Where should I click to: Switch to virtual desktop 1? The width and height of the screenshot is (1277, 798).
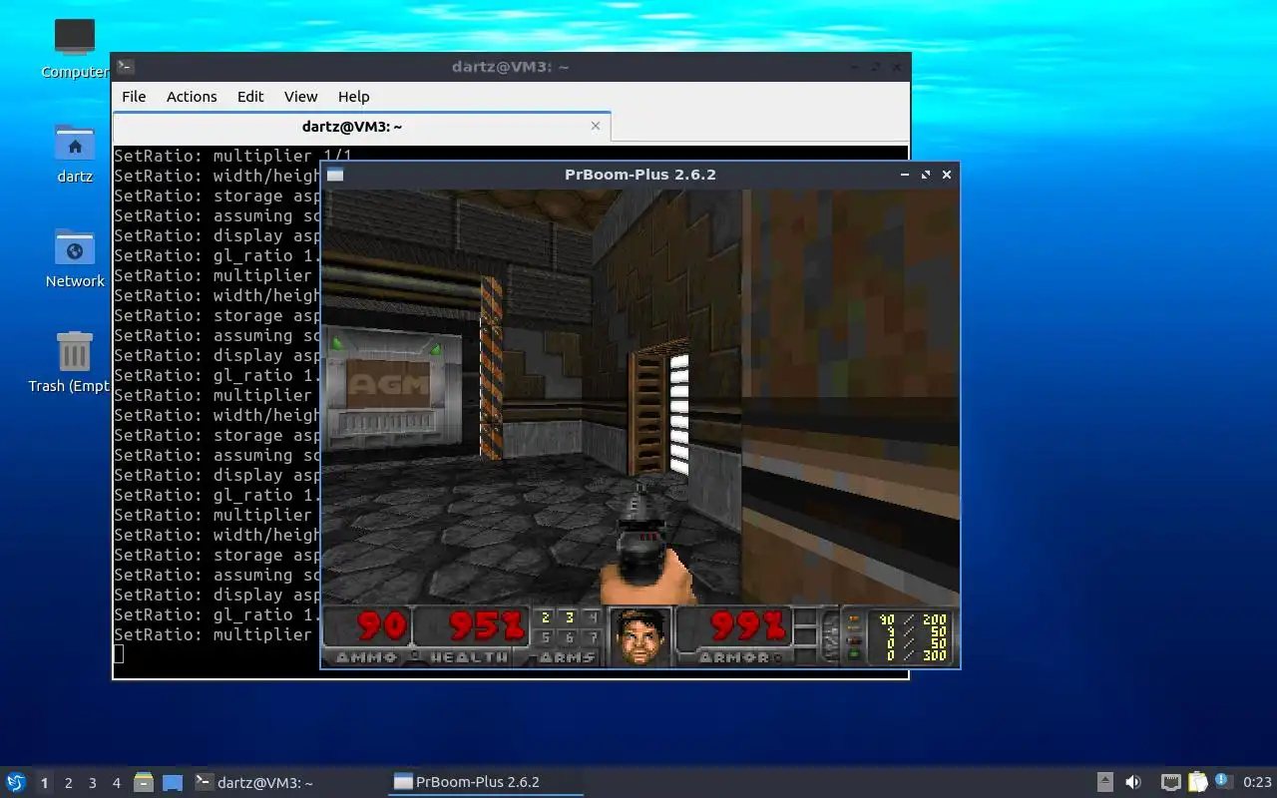point(44,783)
